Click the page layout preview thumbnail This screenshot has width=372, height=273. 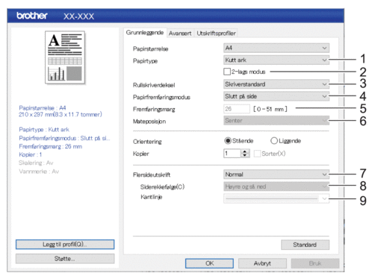65,57
